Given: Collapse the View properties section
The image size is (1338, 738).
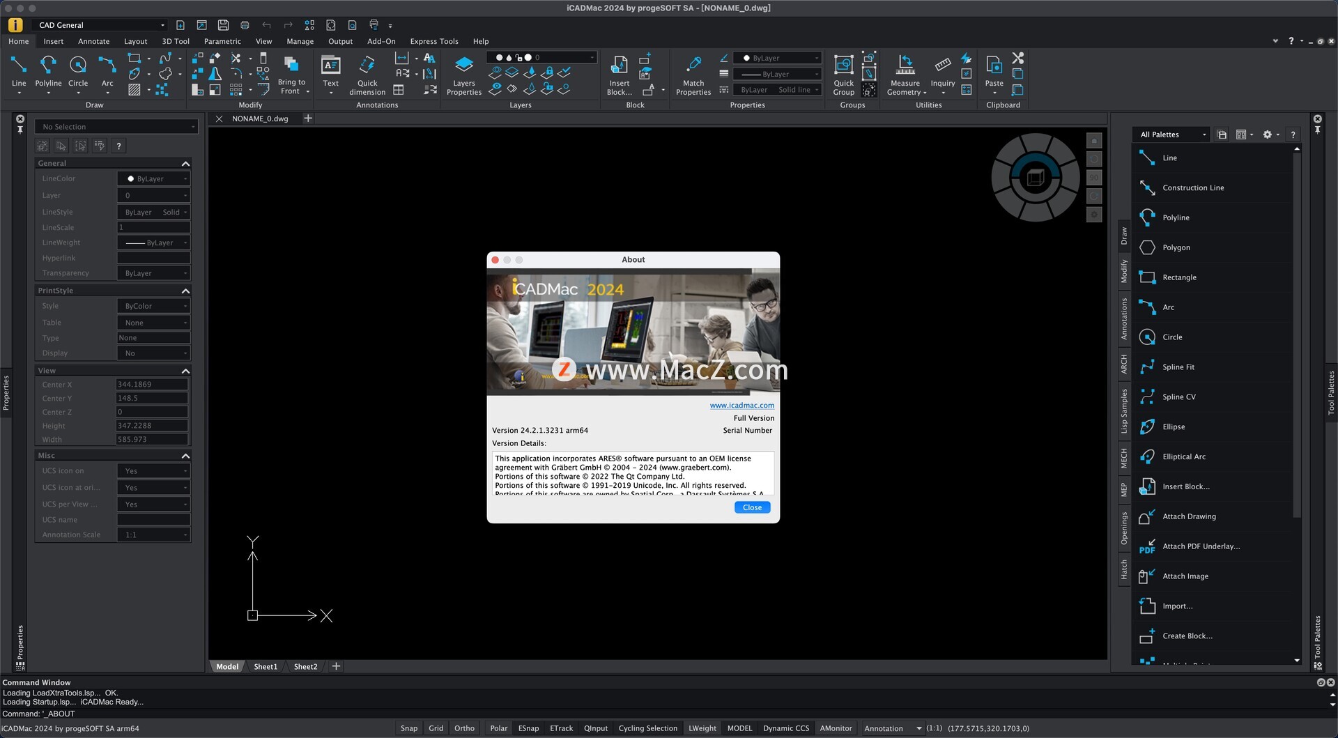Looking at the screenshot, I should (185, 371).
